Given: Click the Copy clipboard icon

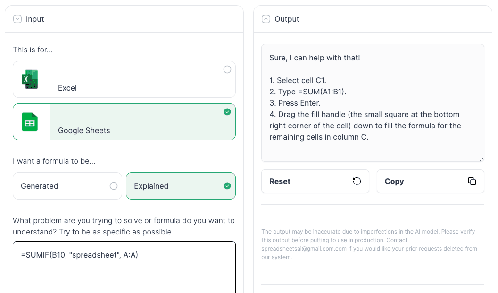Looking at the screenshot, I should coord(472,181).
